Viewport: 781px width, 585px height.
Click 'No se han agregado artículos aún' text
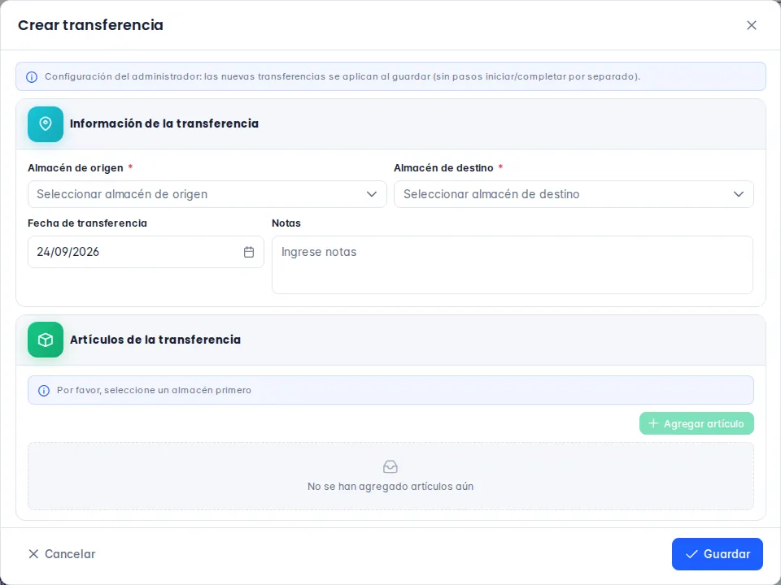coord(390,487)
